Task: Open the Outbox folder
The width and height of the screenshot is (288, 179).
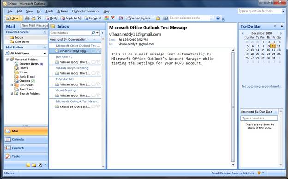Action: point(24,81)
